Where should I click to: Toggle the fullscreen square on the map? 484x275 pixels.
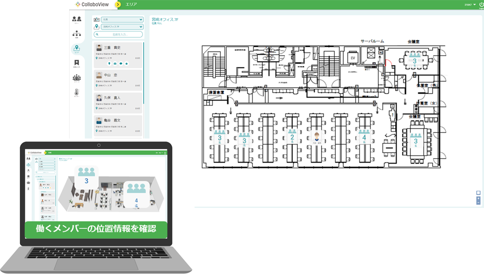click(478, 193)
